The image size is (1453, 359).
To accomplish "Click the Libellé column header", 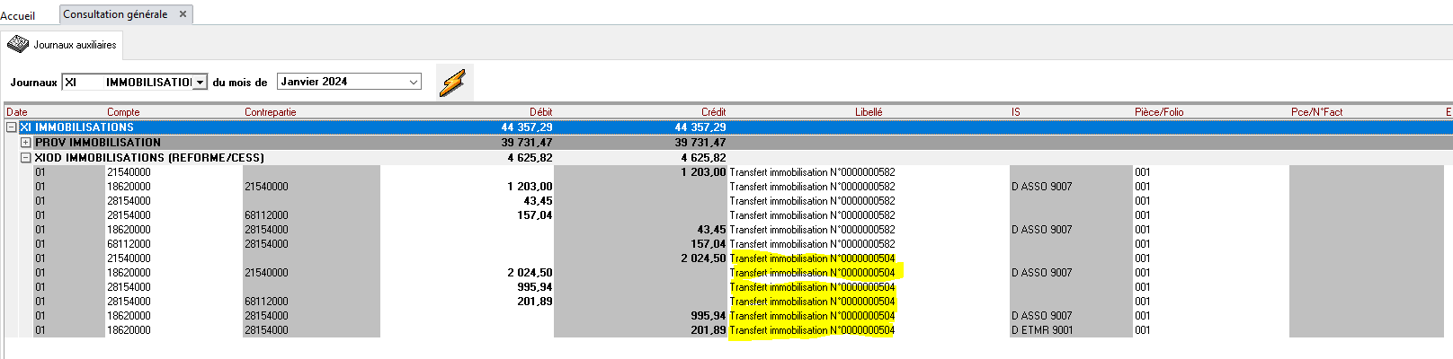I will [x=868, y=112].
